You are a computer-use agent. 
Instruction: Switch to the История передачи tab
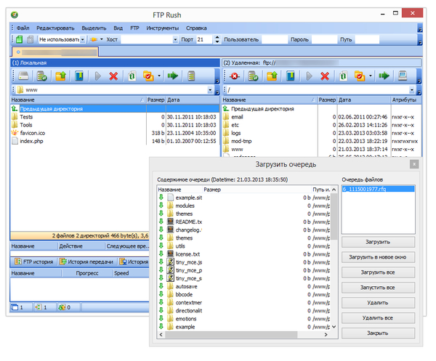coord(87,261)
